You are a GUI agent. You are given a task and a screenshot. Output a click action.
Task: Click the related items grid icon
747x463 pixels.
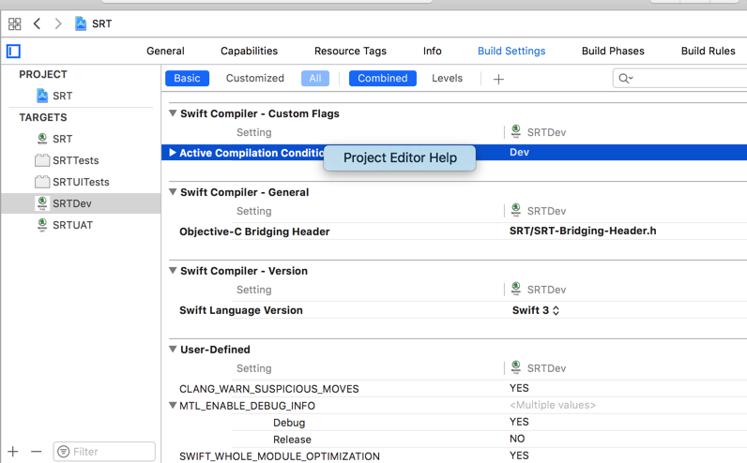coord(14,23)
